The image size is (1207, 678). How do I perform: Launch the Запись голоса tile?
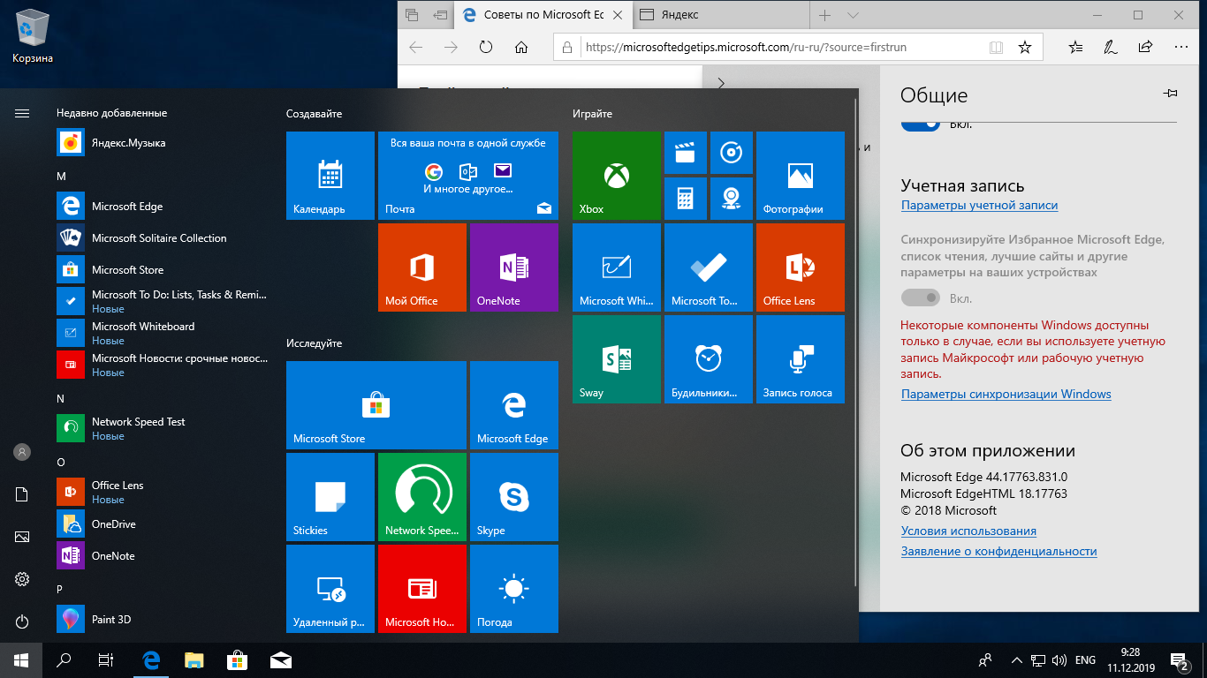click(x=801, y=359)
